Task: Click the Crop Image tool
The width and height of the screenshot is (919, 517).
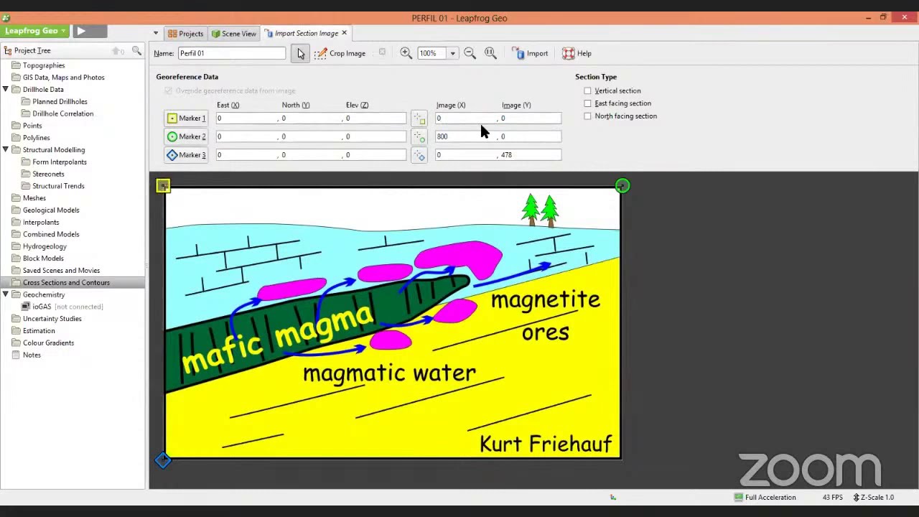Action: point(340,53)
